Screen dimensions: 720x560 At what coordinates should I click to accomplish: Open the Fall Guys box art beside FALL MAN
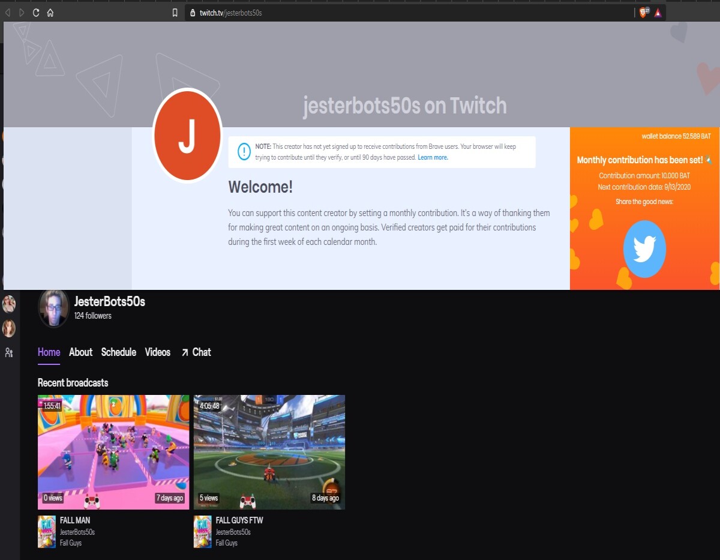coord(47,532)
